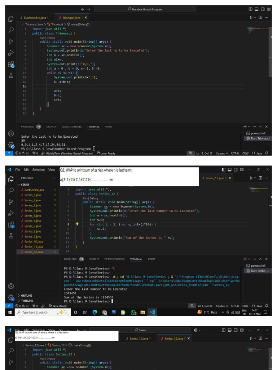
Task: Toggle Secondary Side Bar in Series_13 window
Action: 236,330
